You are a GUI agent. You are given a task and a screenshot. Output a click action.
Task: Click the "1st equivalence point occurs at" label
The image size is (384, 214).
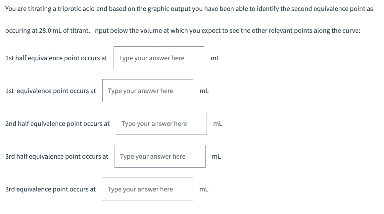click(x=51, y=91)
